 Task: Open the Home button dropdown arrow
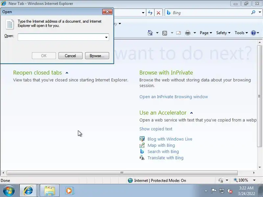[157, 33]
